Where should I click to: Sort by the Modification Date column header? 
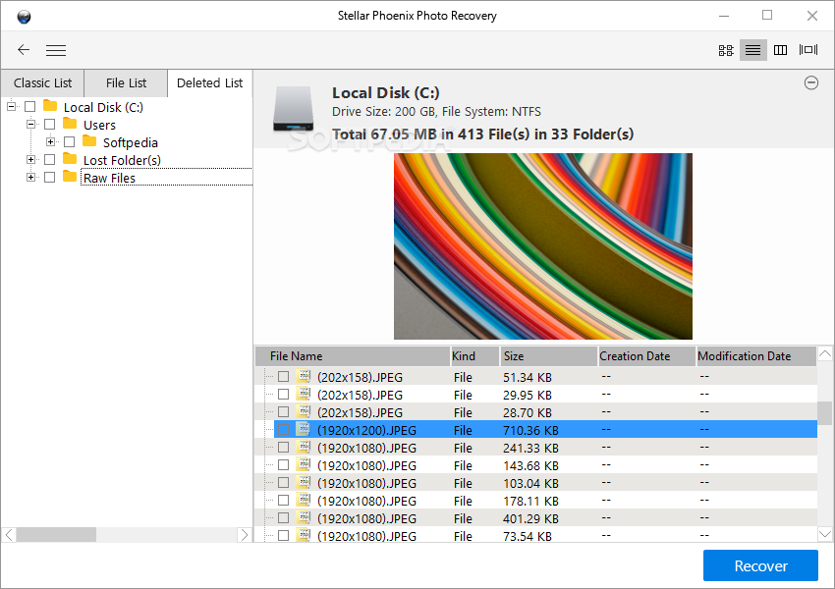(756, 356)
